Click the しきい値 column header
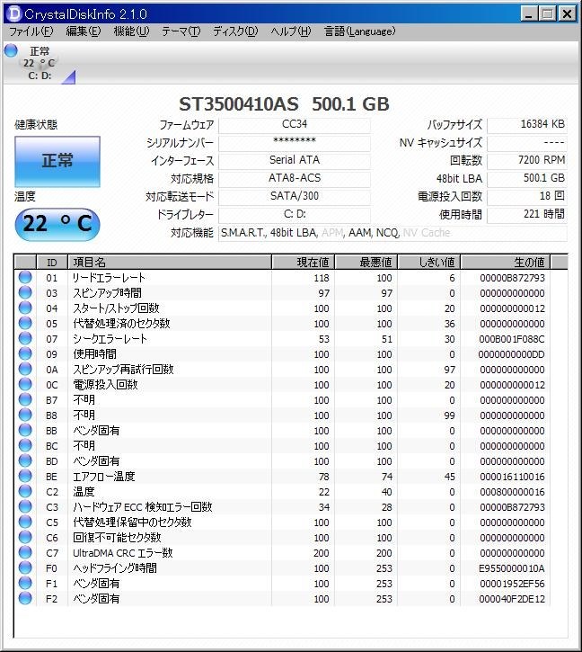This screenshot has width=582, height=652. pyautogui.click(x=429, y=263)
